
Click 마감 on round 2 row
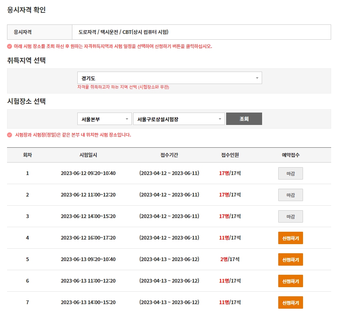click(290, 194)
